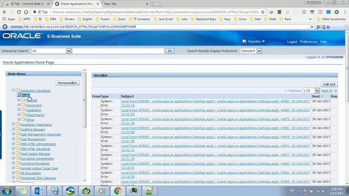Click the Full List button

click(329, 84)
